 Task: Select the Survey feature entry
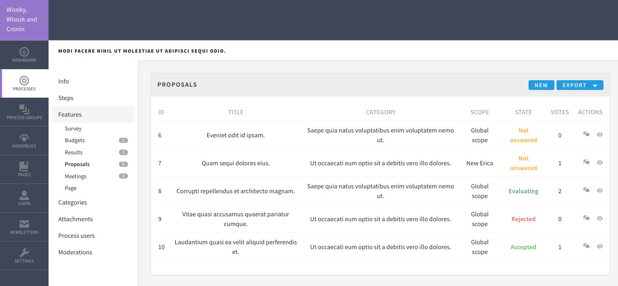tap(73, 128)
